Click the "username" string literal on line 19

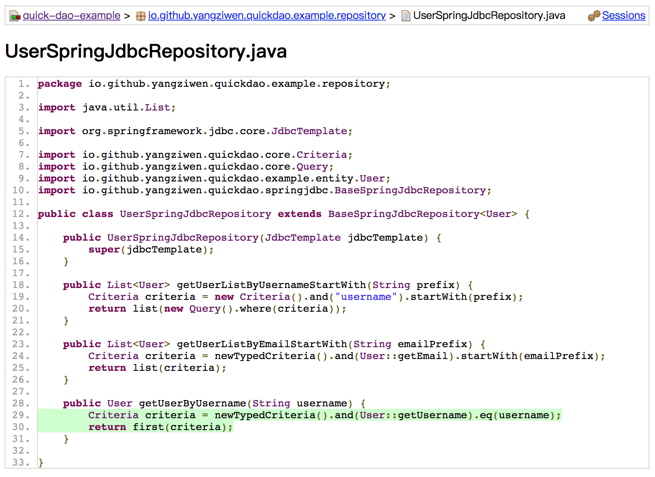click(x=366, y=297)
